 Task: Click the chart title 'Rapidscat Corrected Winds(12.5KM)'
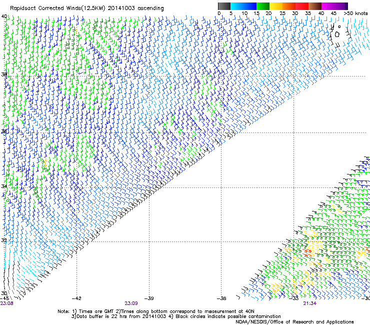57,8
